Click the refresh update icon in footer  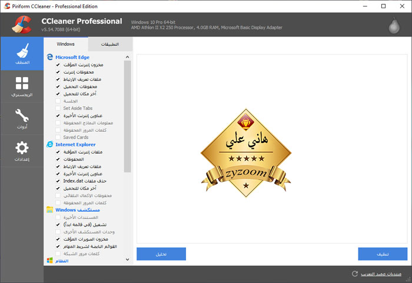click(x=355, y=274)
